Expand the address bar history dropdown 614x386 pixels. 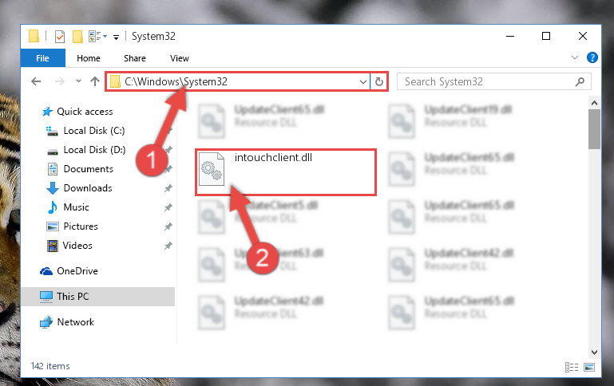[363, 81]
